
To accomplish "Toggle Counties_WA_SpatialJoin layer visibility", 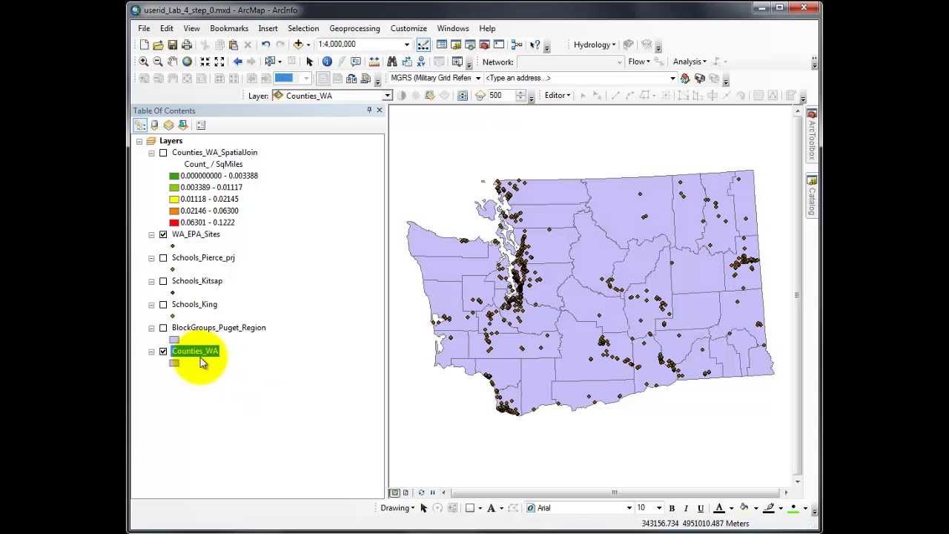I will point(163,153).
